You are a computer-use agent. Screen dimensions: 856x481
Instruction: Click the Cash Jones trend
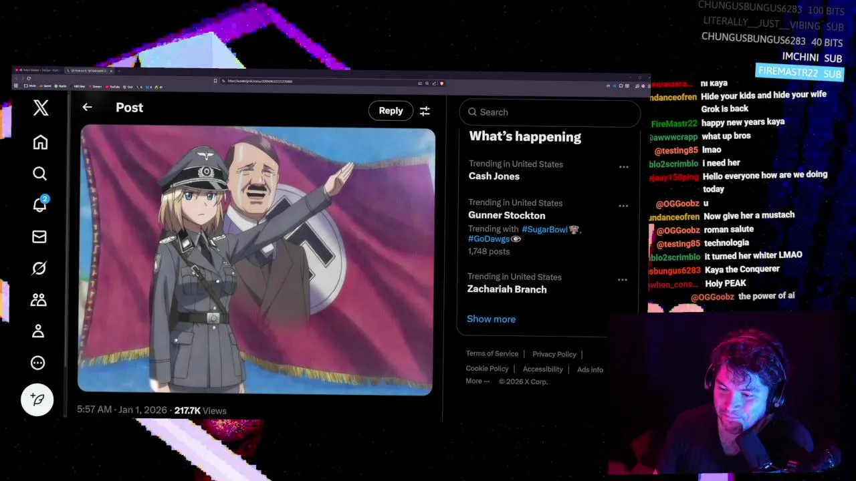pyautogui.click(x=494, y=176)
